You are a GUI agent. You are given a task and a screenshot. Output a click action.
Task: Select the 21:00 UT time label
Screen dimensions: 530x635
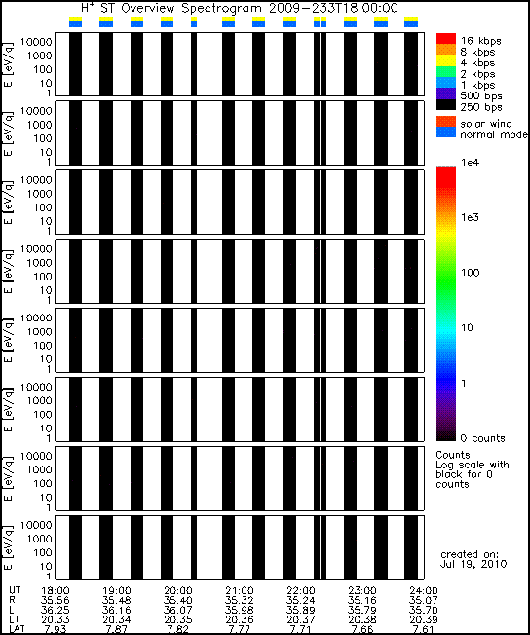[x=240, y=590]
